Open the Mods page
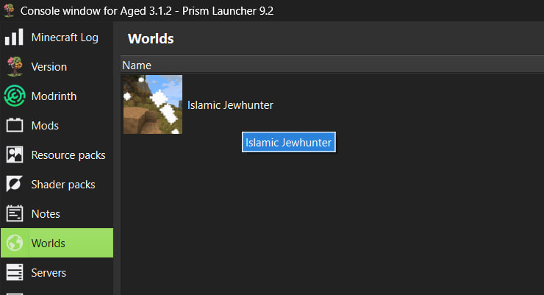The image size is (544, 295). pos(57,125)
